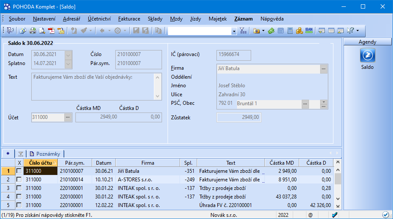The image size is (393, 219).
Task: Tick checkbox in table row 3
Action: [x=19, y=188]
